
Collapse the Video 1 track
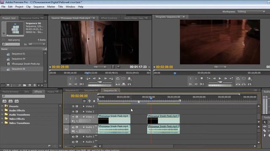(x=84, y=117)
